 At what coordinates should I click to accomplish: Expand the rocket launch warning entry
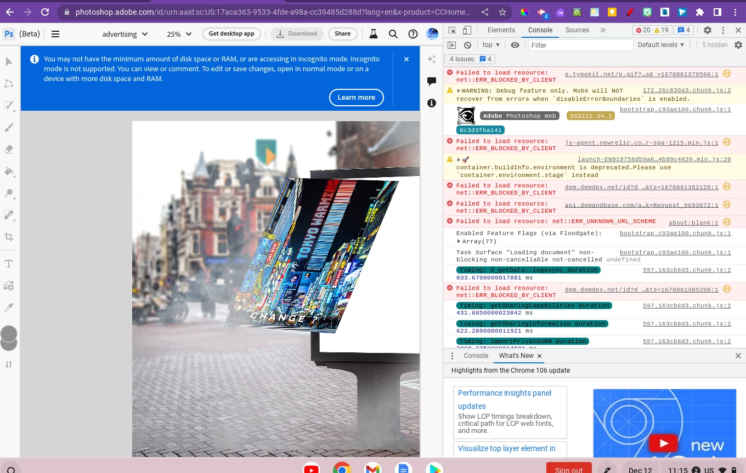click(x=459, y=159)
